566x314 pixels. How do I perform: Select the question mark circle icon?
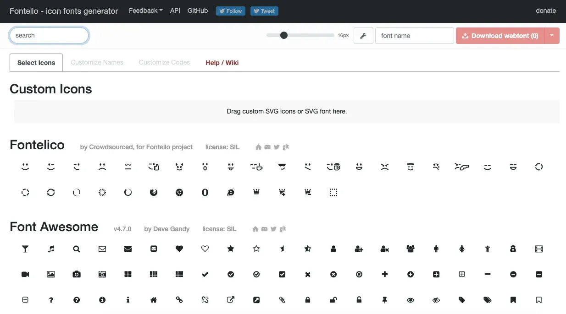pos(77,300)
